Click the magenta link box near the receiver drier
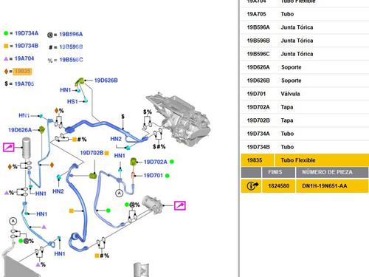This screenshot has height=277, width=369. [9, 147]
